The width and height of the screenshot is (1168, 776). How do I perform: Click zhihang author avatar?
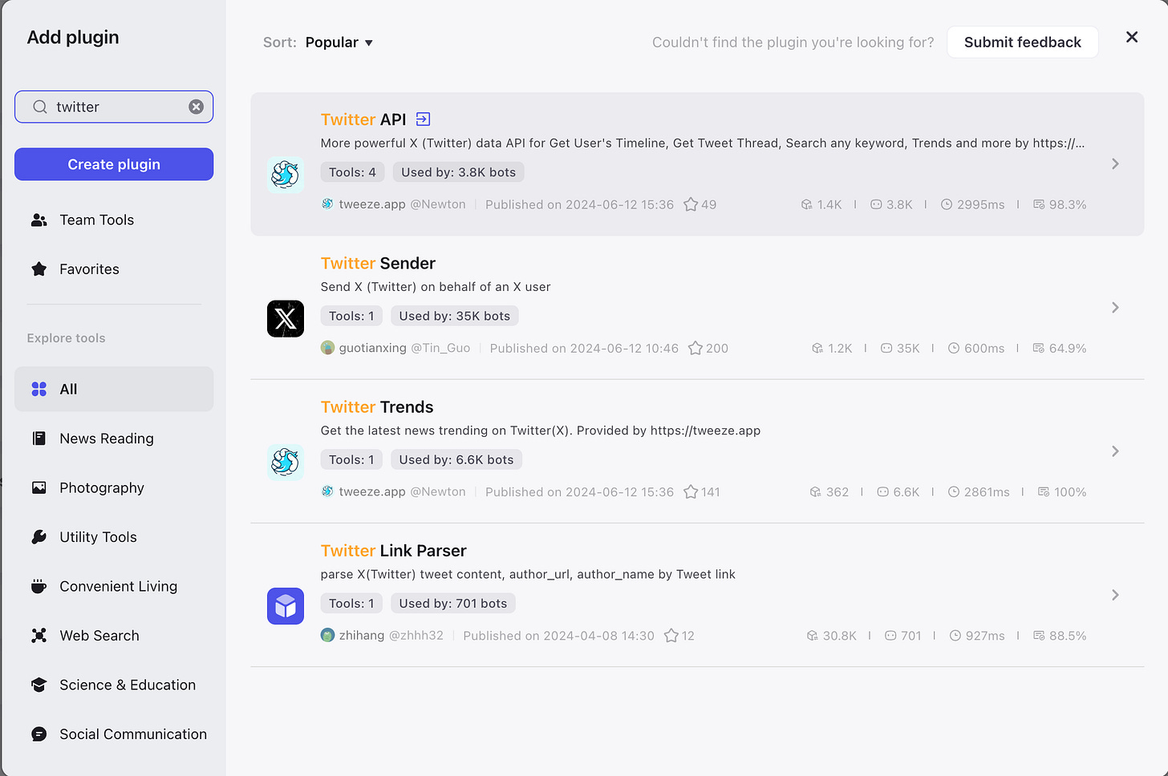(x=327, y=635)
